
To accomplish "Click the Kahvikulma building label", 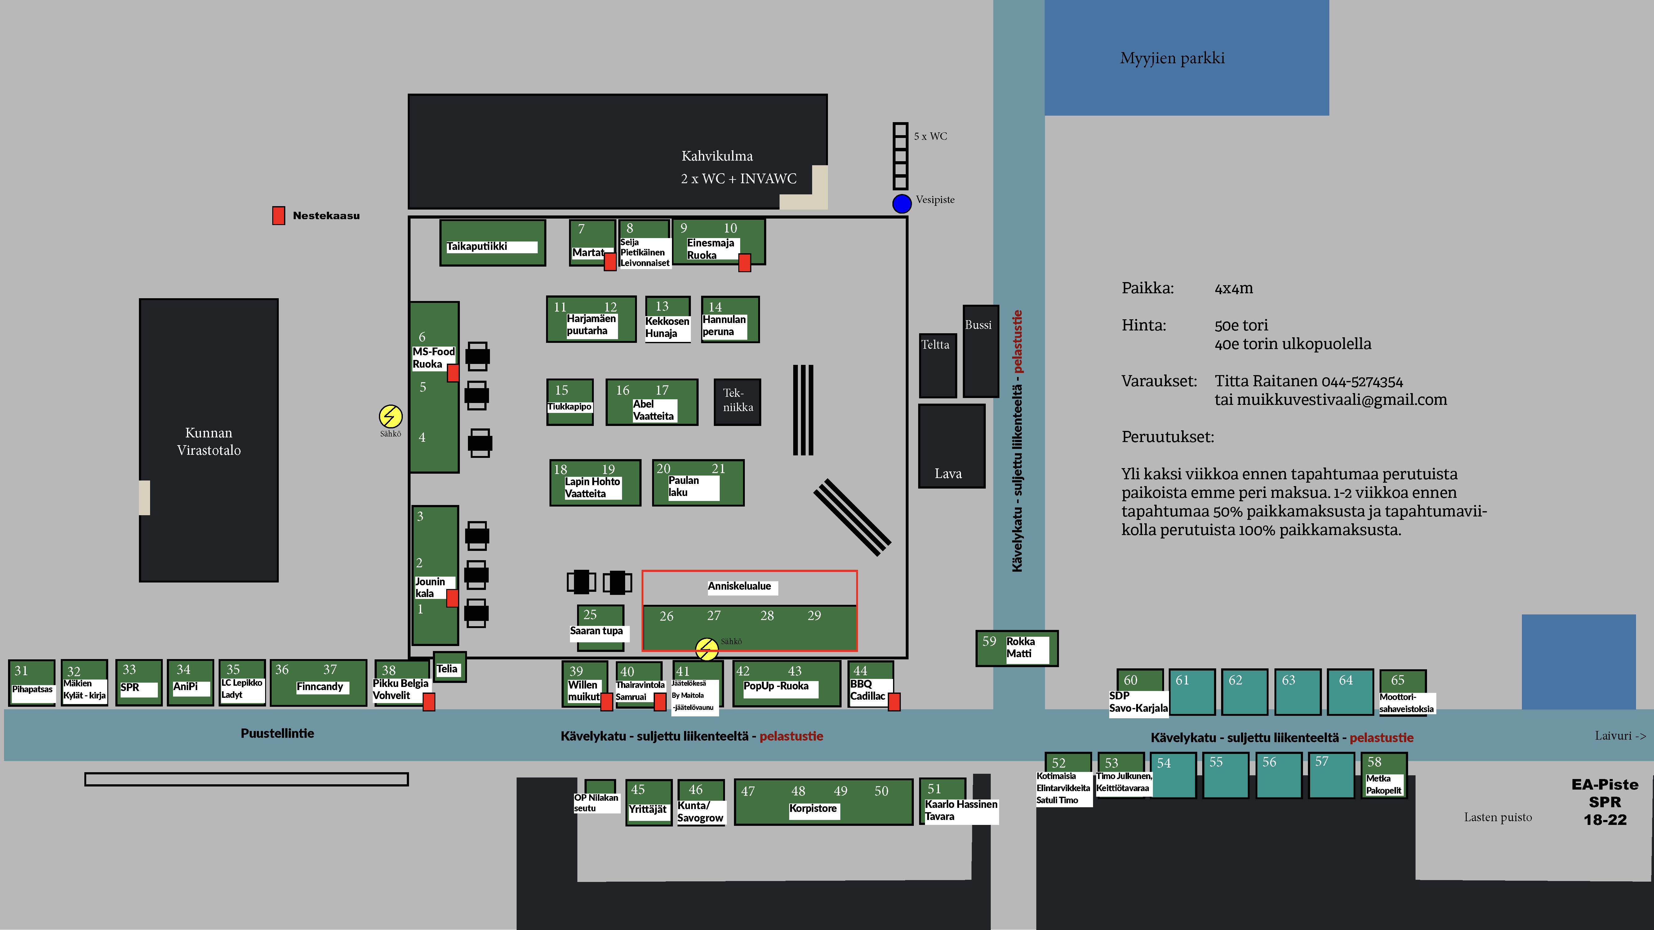I will (x=717, y=156).
